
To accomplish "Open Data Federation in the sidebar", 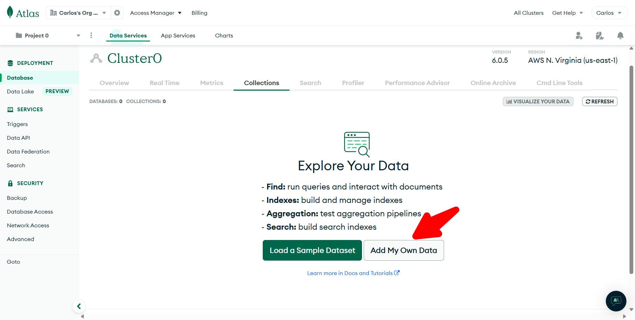I will coord(28,151).
